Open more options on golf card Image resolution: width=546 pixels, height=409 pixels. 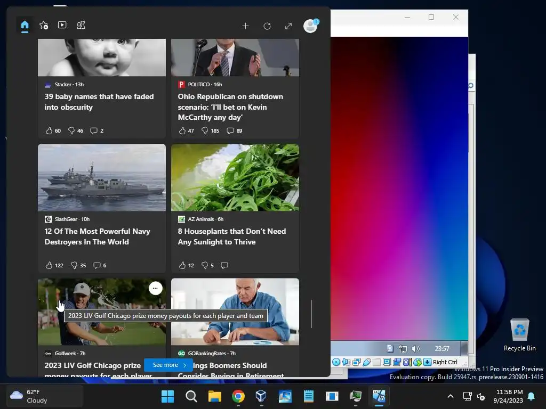click(x=155, y=288)
